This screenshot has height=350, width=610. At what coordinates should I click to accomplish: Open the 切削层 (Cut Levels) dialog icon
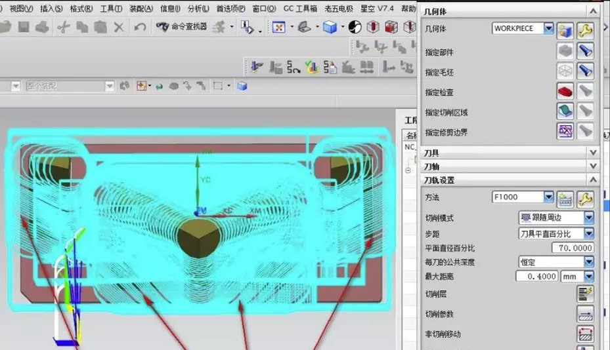tap(585, 294)
